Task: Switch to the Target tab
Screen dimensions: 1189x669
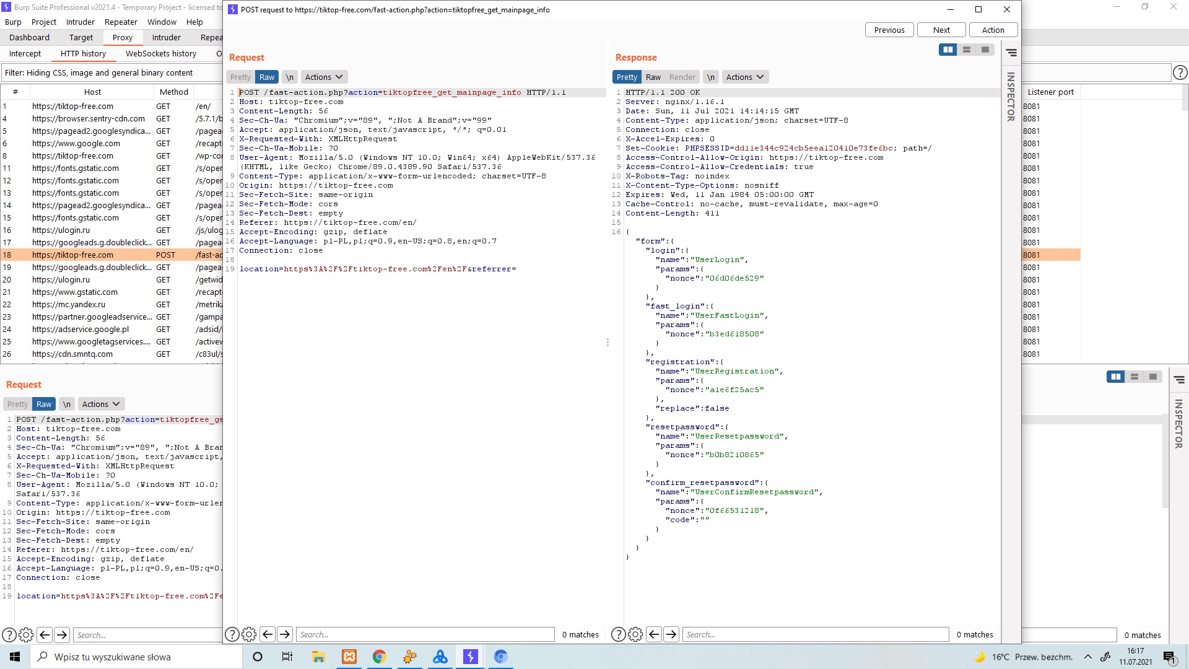Action: (x=81, y=37)
